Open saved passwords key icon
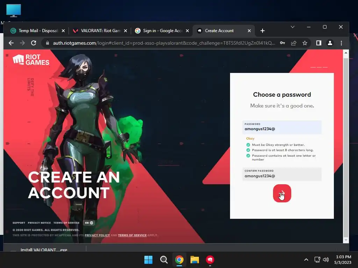The height and width of the screenshot is (268, 358). 282,43
